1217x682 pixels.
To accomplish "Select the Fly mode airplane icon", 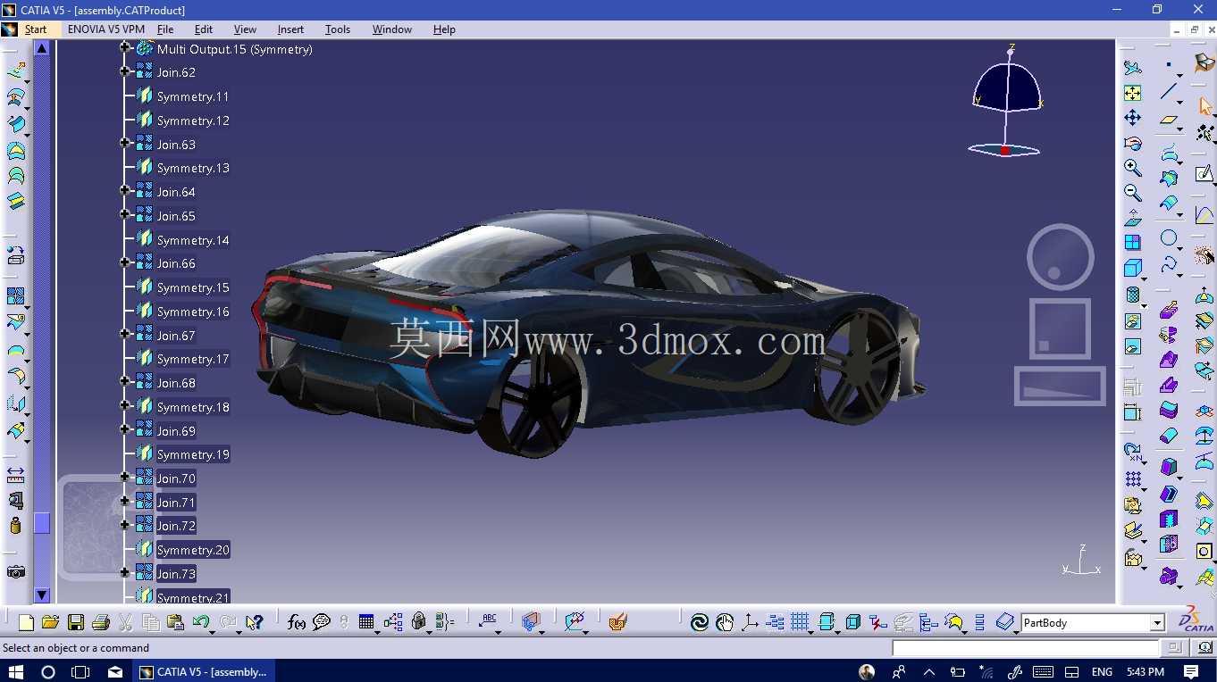I will click(x=1133, y=68).
